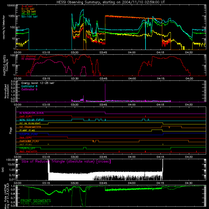
Task: Click the SC_TRANSMITTER flag label
Action: pos(30,127)
